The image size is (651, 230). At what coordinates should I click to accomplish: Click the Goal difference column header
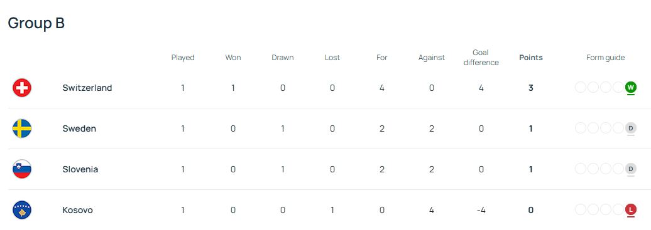(481, 58)
